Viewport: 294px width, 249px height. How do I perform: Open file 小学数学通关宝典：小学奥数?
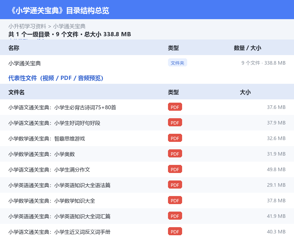click(x=42, y=154)
